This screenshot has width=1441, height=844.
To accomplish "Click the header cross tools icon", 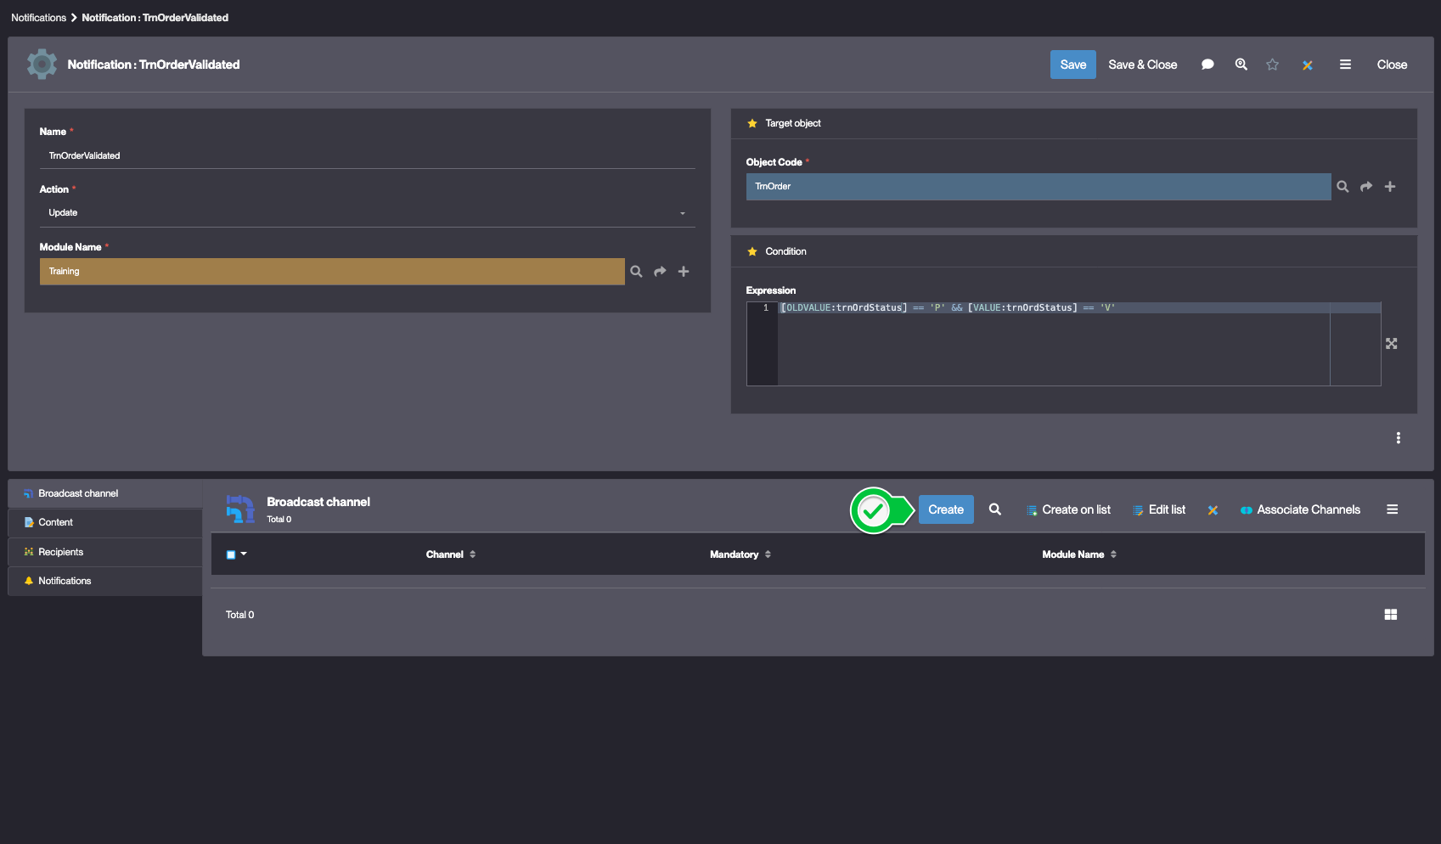I will pyautogui.click(x=1308, y=65).
